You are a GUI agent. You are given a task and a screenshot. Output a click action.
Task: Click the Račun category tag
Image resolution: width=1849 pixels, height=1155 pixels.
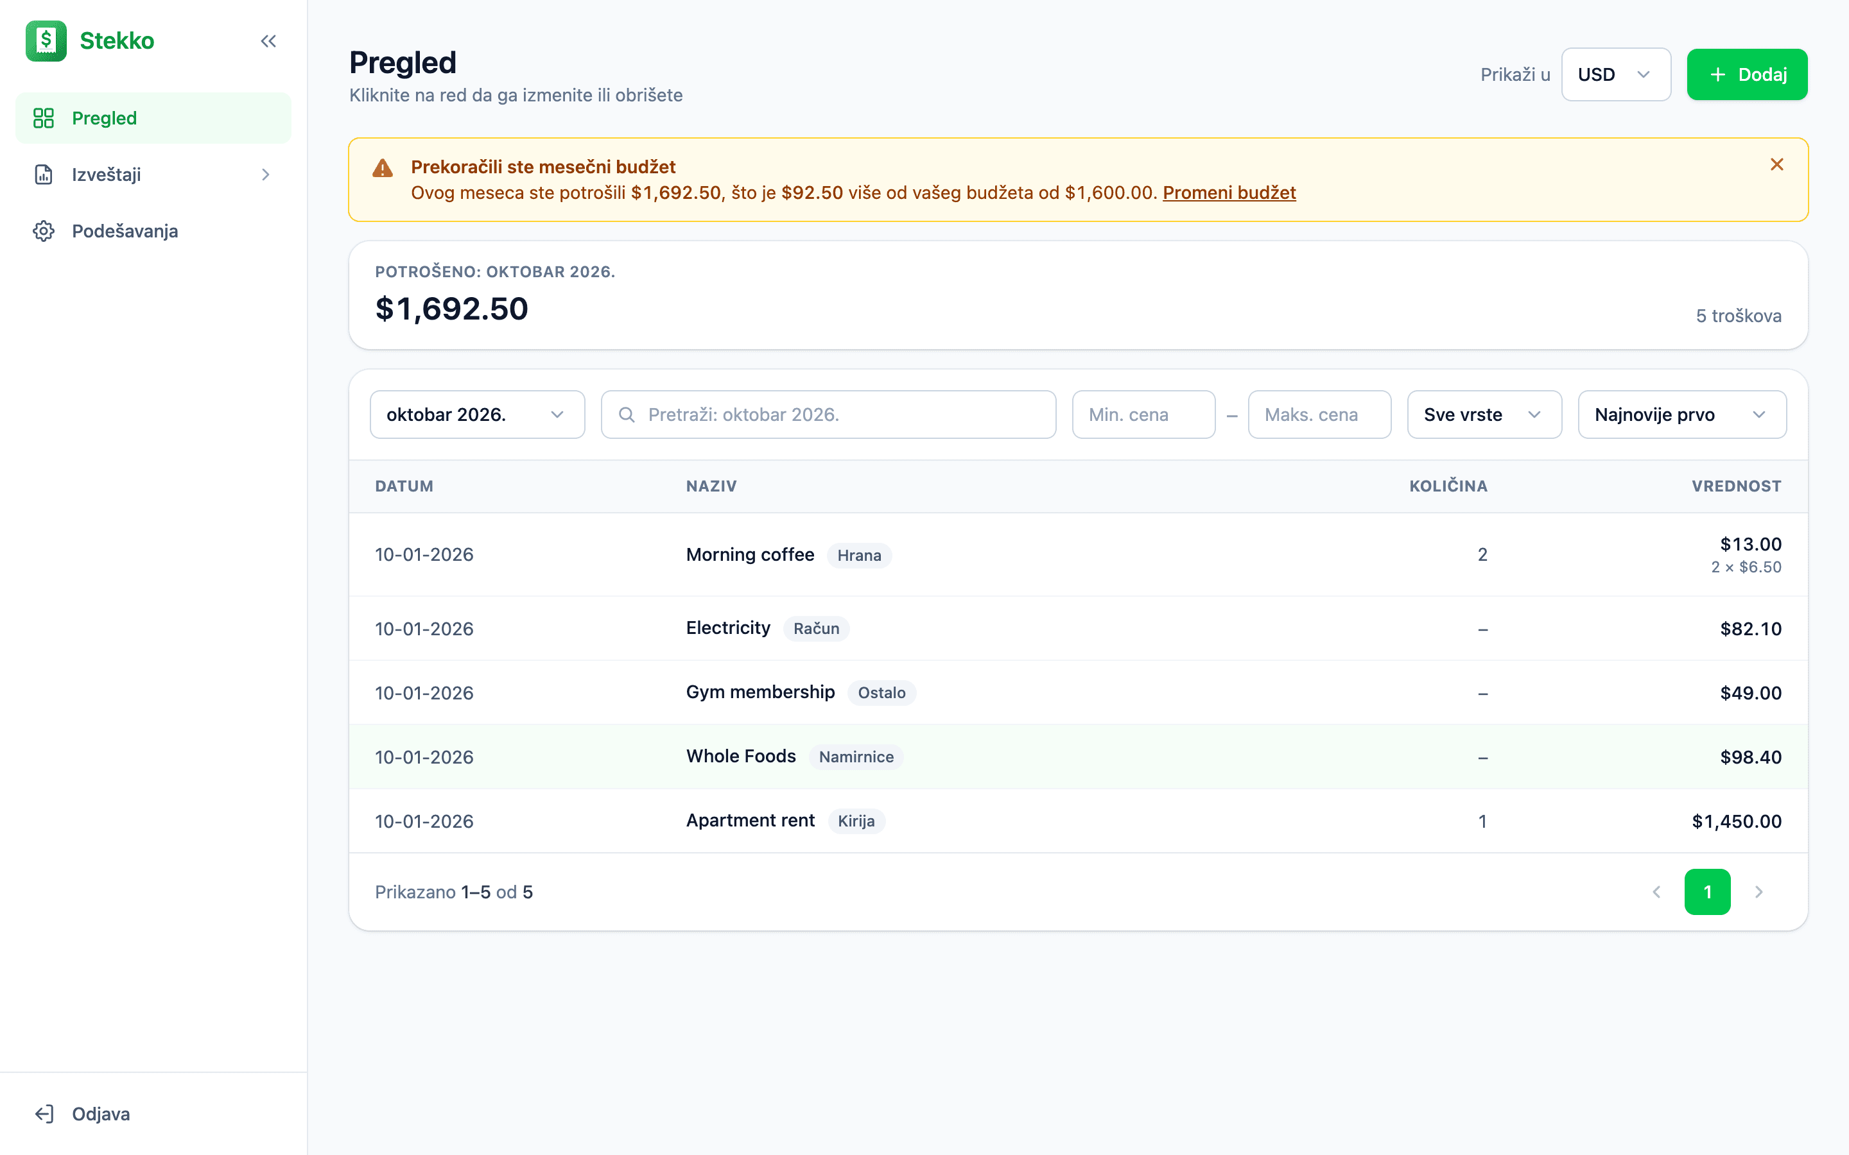[816, 629]
